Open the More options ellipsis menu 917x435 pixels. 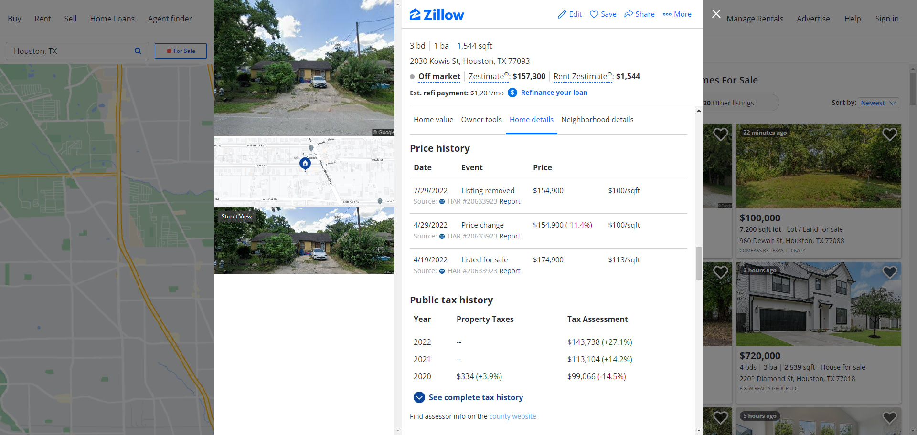[x=667, y=14]
